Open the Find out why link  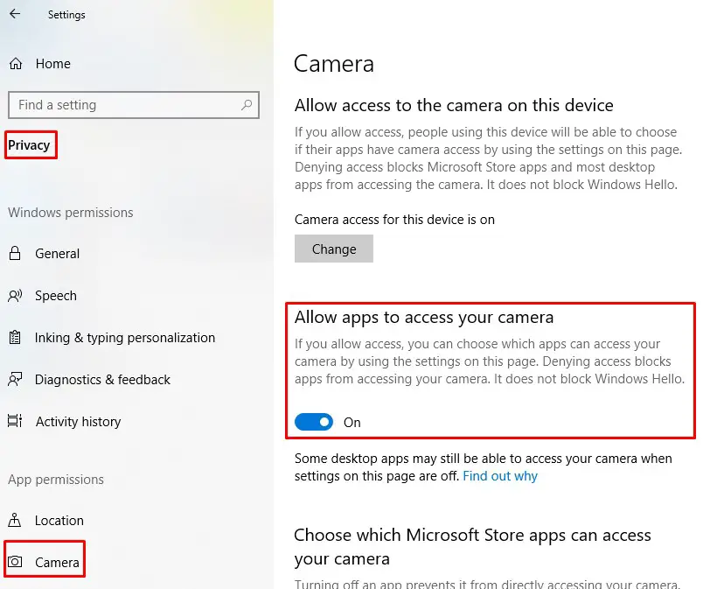[x=500, y=476]
